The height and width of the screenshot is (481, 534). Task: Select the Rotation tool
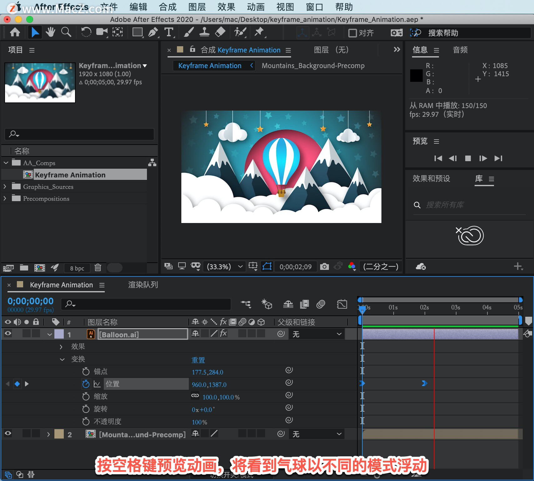coord(86,32)
